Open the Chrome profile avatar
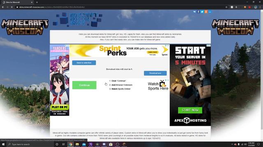 point(256,7)
